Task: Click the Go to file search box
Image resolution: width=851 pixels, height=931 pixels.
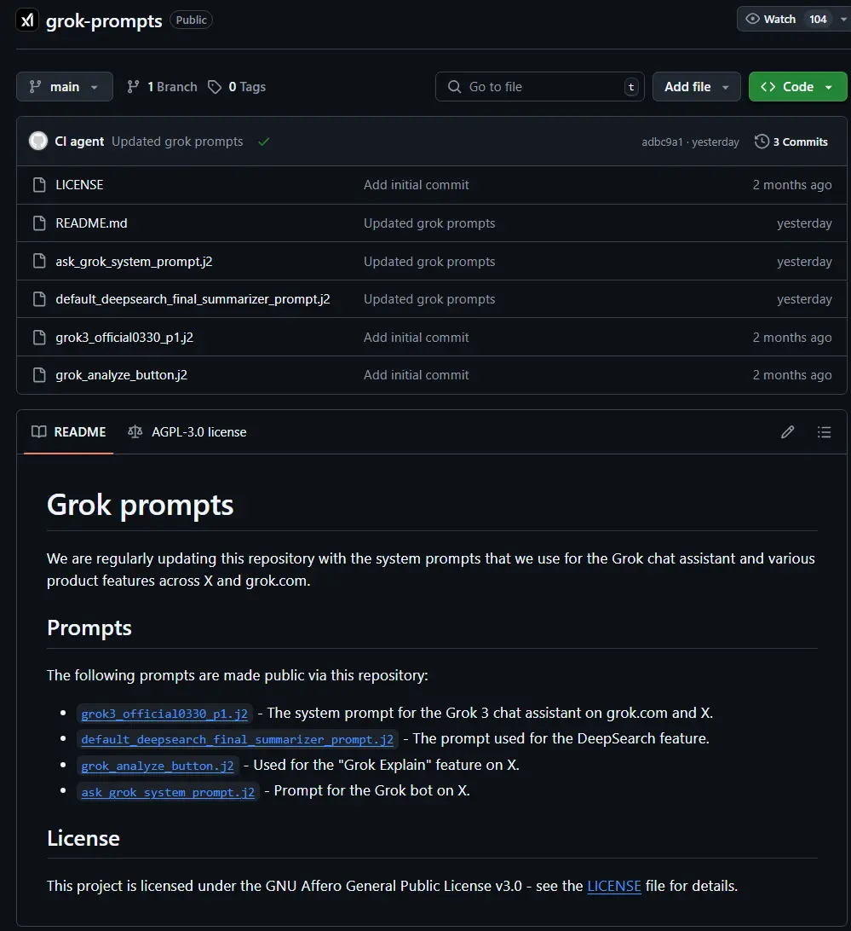Action: (539, 86)
